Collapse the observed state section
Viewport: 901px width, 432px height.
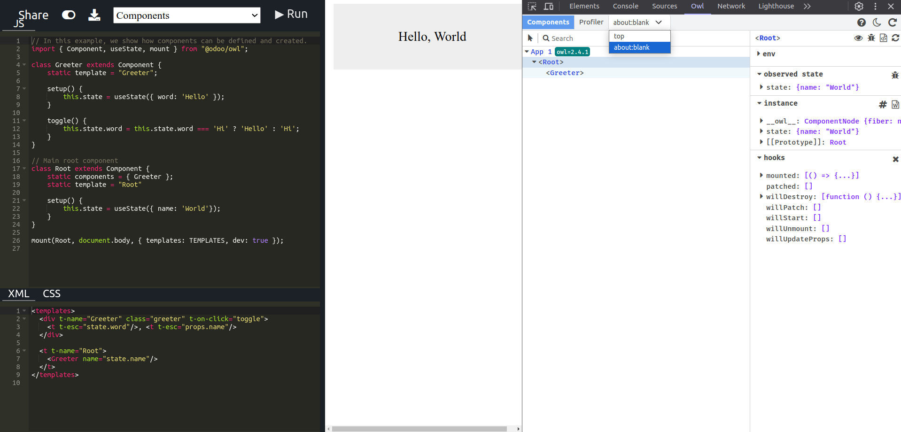click(759, 74)
